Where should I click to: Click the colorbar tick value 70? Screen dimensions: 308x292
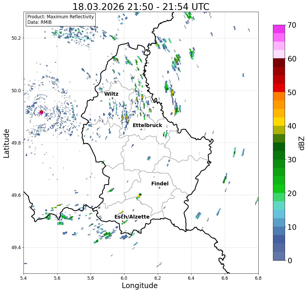(292, 25)
